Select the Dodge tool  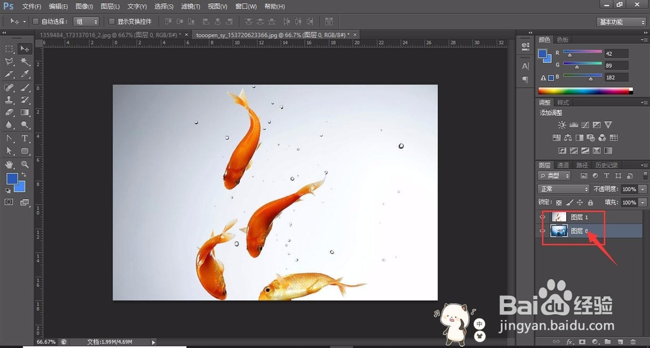[25, 124]
